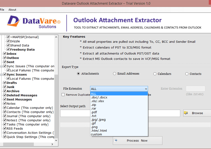Select Tasks (This computer only) label
The width and height of the screenshot is (211, 149).
coord(28,124)
